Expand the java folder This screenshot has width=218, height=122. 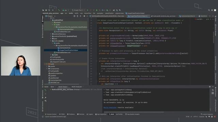click(x=51, y=39)
